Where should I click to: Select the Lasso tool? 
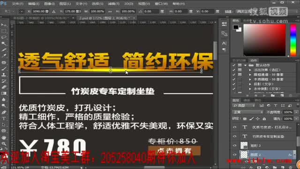pos(4,37)
